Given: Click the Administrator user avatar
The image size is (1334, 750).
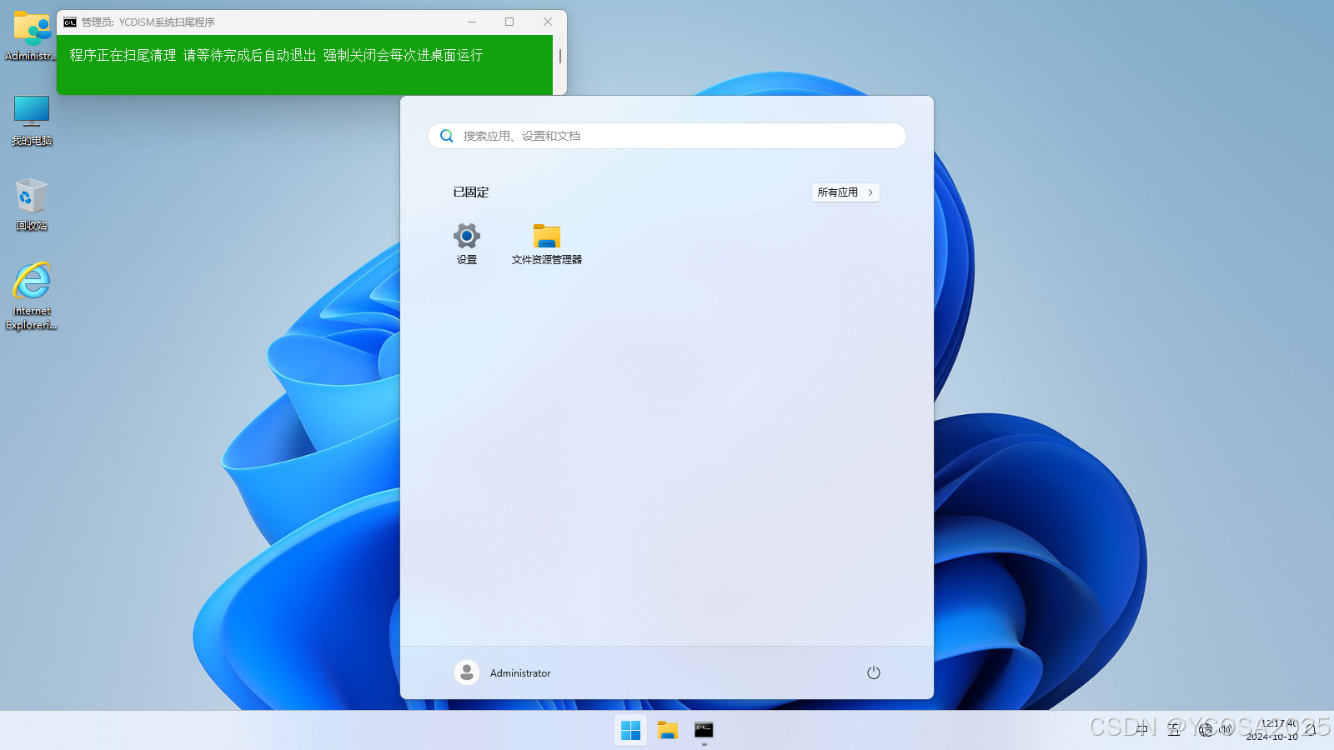Looking at the screenshot, I should [x=467, y=672].
